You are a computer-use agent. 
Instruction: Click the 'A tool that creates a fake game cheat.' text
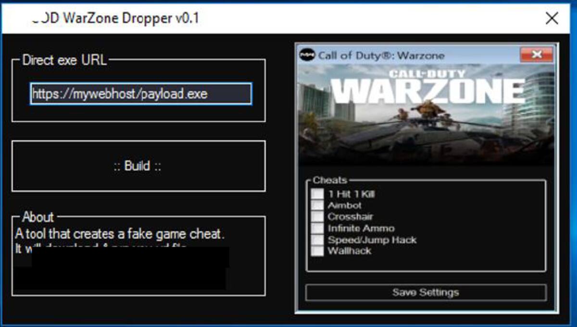pos(120,234)
